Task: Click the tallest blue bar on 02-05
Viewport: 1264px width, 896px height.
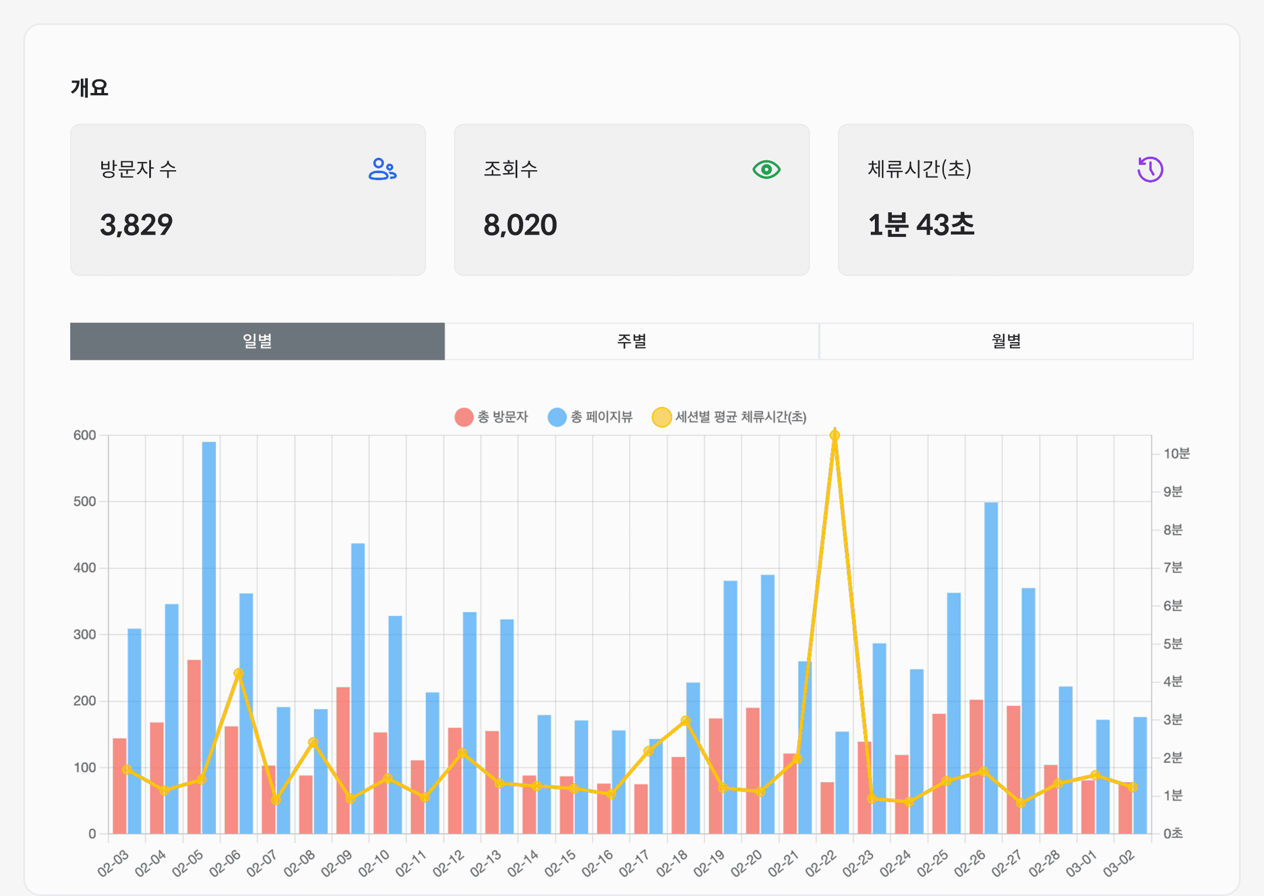Action: pos(209,585)
